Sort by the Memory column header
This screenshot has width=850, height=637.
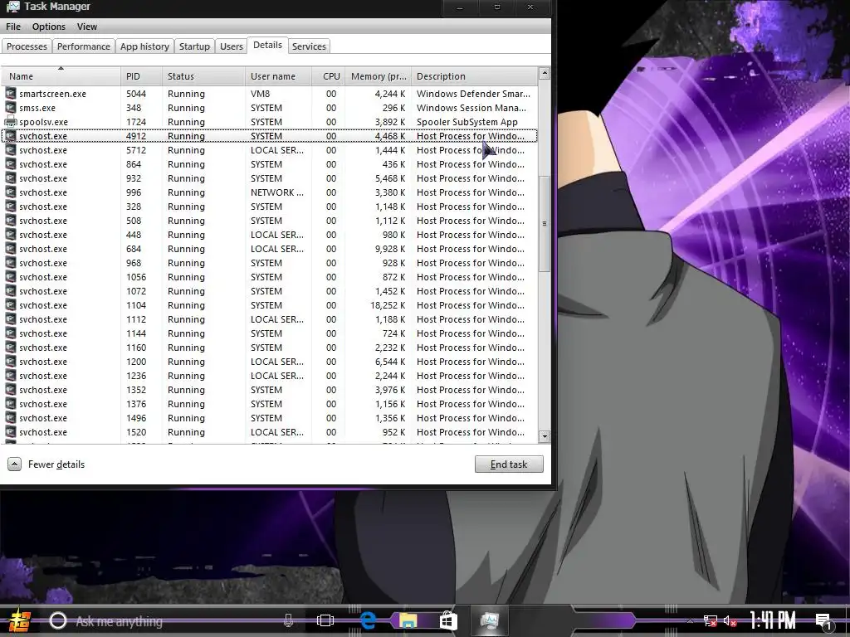(379, 76)
